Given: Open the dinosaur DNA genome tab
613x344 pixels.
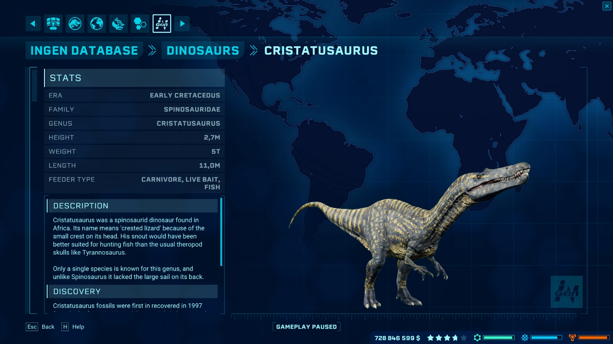Looking at the screenshot, I should 118,24.
